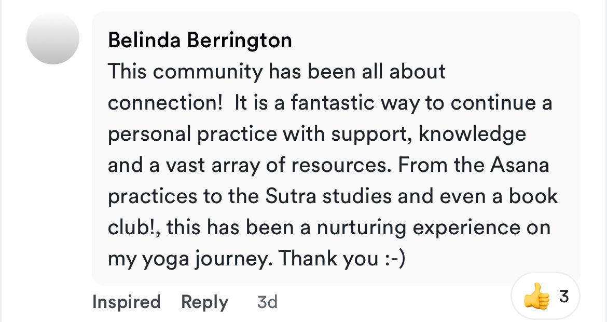
Task: Click the word "community" in the comment
Action: (x=208, y=72)
